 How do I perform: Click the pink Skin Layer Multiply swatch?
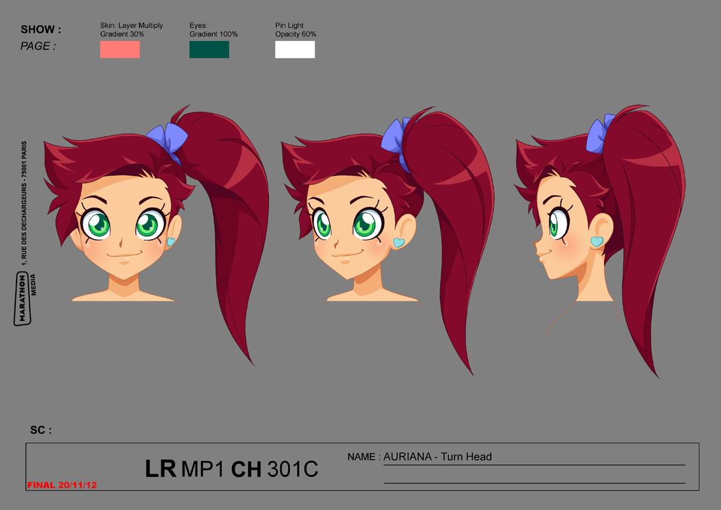coord(120,50)
